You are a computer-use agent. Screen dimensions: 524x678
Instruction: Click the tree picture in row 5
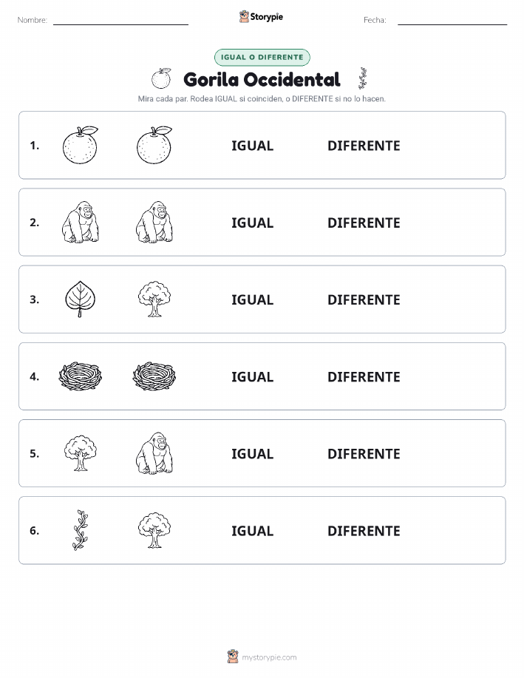[x=81, y=453]
